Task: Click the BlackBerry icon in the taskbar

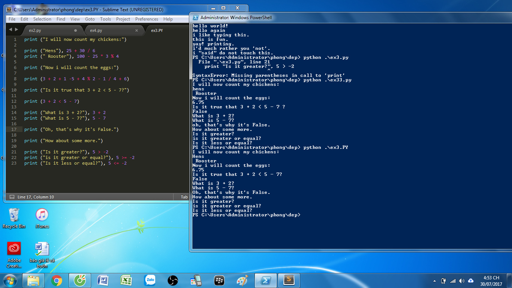Action: pyautogui.click(x=219, y=280)
